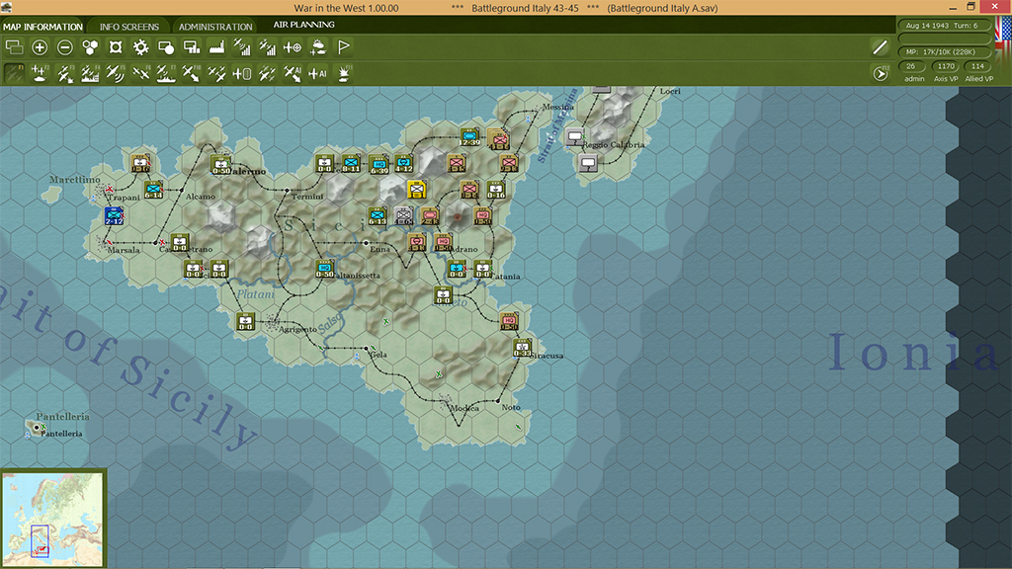Image resolution: width=1012 pixels, height=569 pixels.
Task: Select the 0-33 unit at Siracusa
Action: (x=522, y=348)
